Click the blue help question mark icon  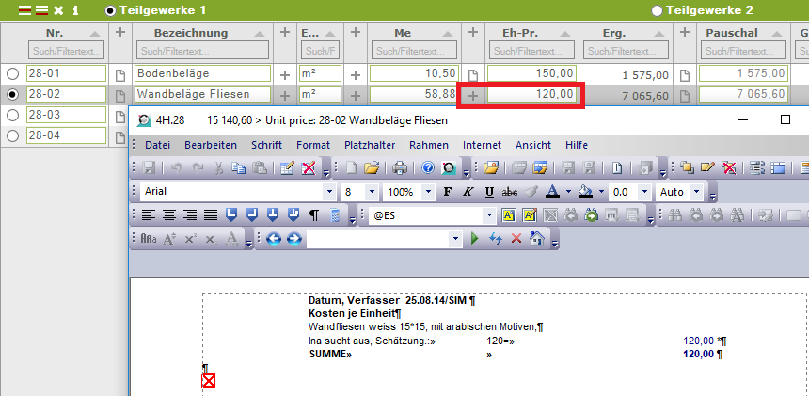click(427, 168)
